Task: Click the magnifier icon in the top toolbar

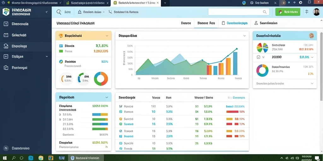Action: (x=59, y=12)
